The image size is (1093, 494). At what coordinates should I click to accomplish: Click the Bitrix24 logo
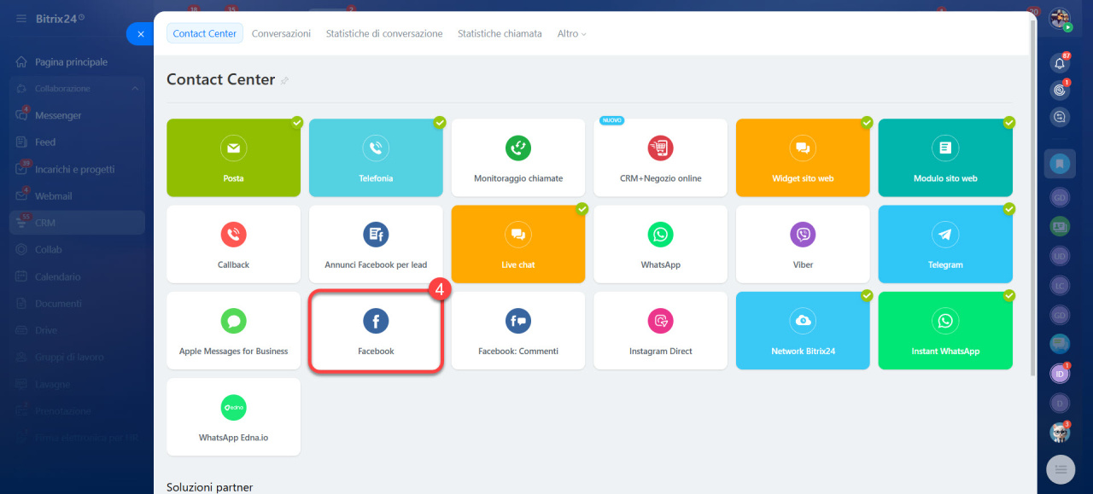pos(60,18)
